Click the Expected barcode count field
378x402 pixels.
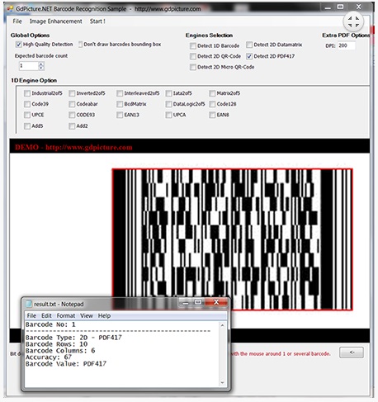(x=28, y=66)
